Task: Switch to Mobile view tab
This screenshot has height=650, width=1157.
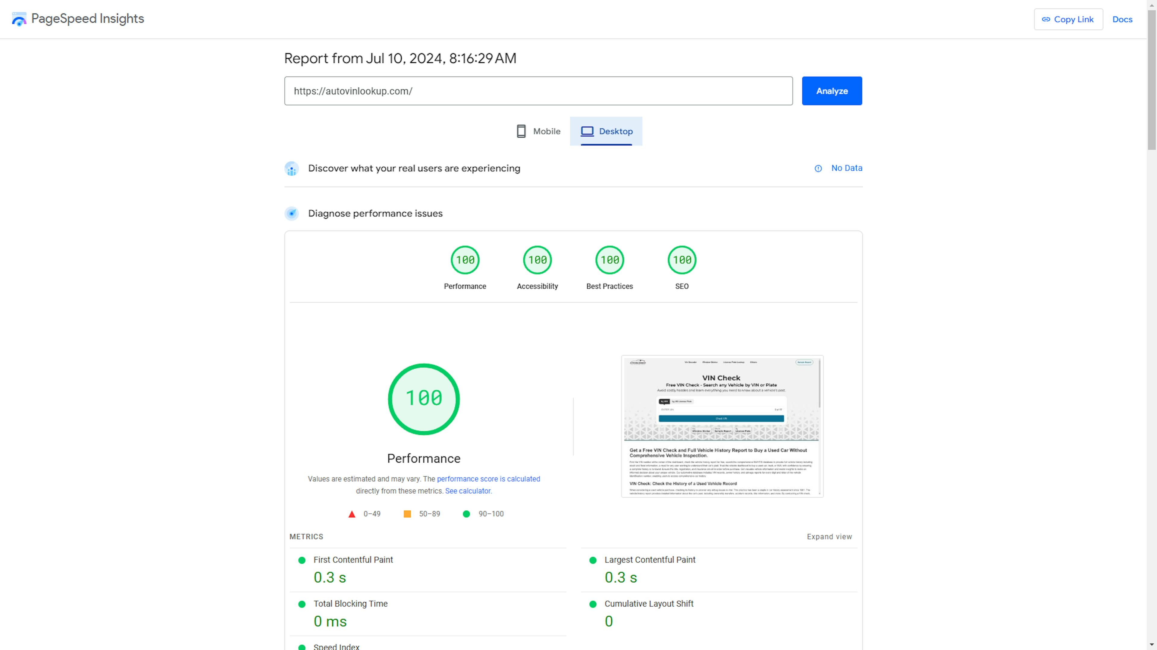Action: (x=540, y=131)
